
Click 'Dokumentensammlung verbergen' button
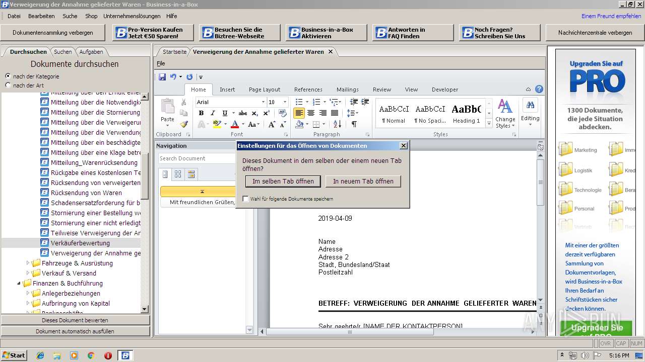pyautogui.click(x=53, y=33)
